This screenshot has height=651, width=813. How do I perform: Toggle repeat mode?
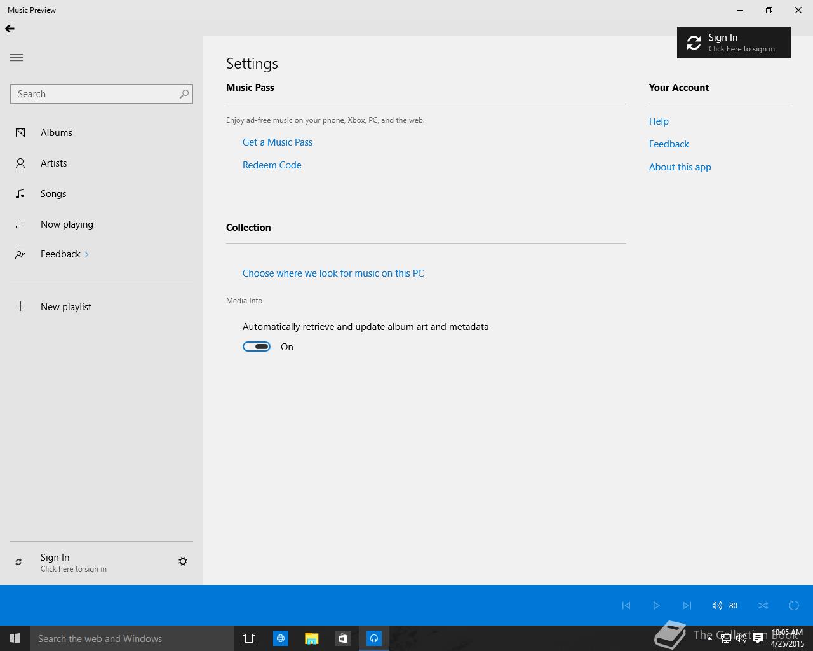pyautogui.click(x=793, y=606)
